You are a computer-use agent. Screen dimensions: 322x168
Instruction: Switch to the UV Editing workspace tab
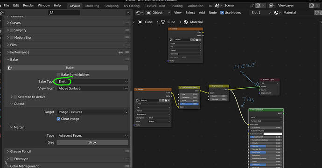pos(132,6)
